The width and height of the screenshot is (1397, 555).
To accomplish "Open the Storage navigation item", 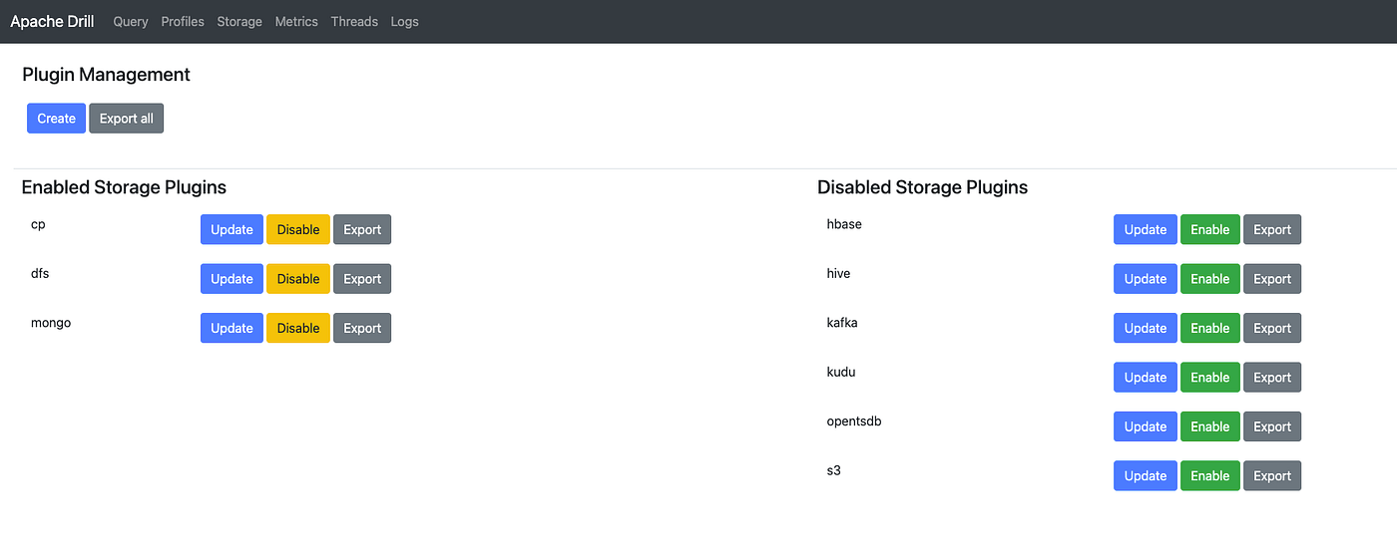I will click(239, 21).
